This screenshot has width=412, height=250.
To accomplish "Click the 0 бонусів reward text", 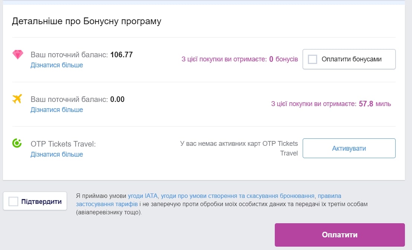I will [283, 59].
